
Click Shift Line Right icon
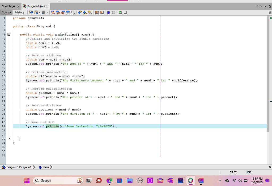pyautogui.click(x=102, y=12)
